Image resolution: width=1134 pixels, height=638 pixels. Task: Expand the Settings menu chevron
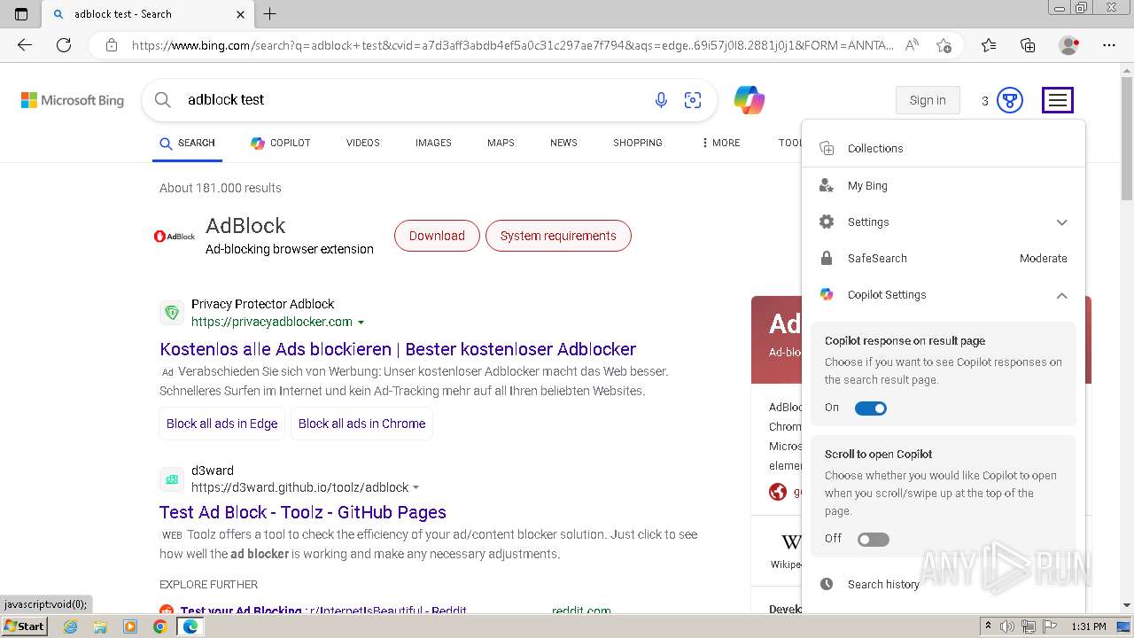[1061, 222]
